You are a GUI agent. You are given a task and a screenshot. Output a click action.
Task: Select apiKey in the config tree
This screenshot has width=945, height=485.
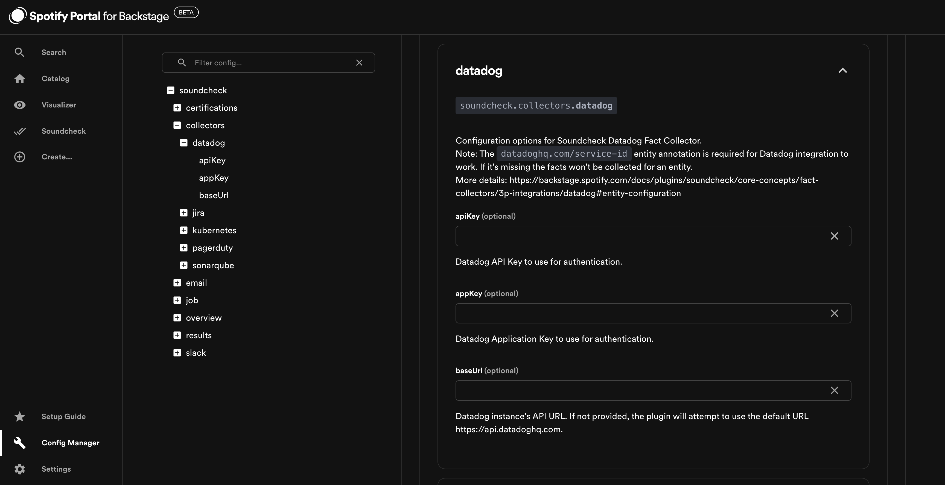point(212,160)
